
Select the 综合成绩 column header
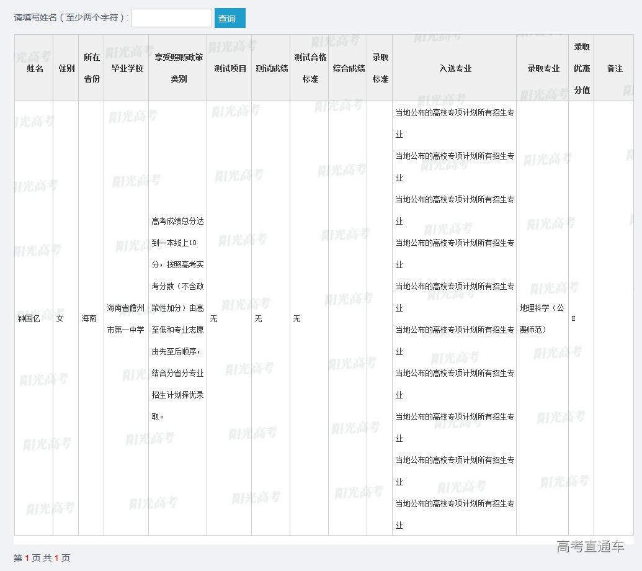(x=348, y=68)
